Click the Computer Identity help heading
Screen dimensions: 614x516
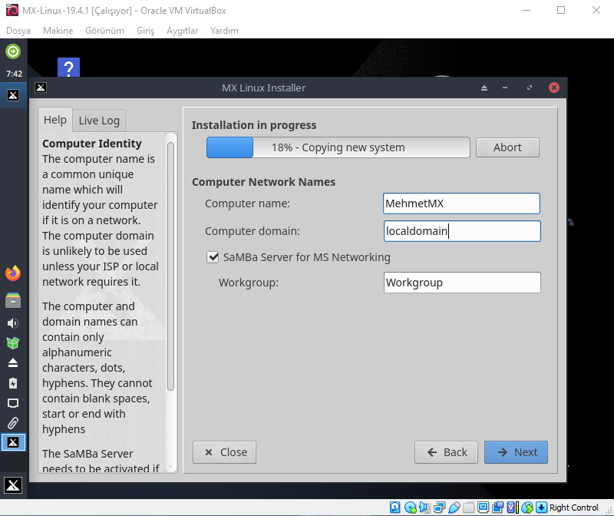92,144
